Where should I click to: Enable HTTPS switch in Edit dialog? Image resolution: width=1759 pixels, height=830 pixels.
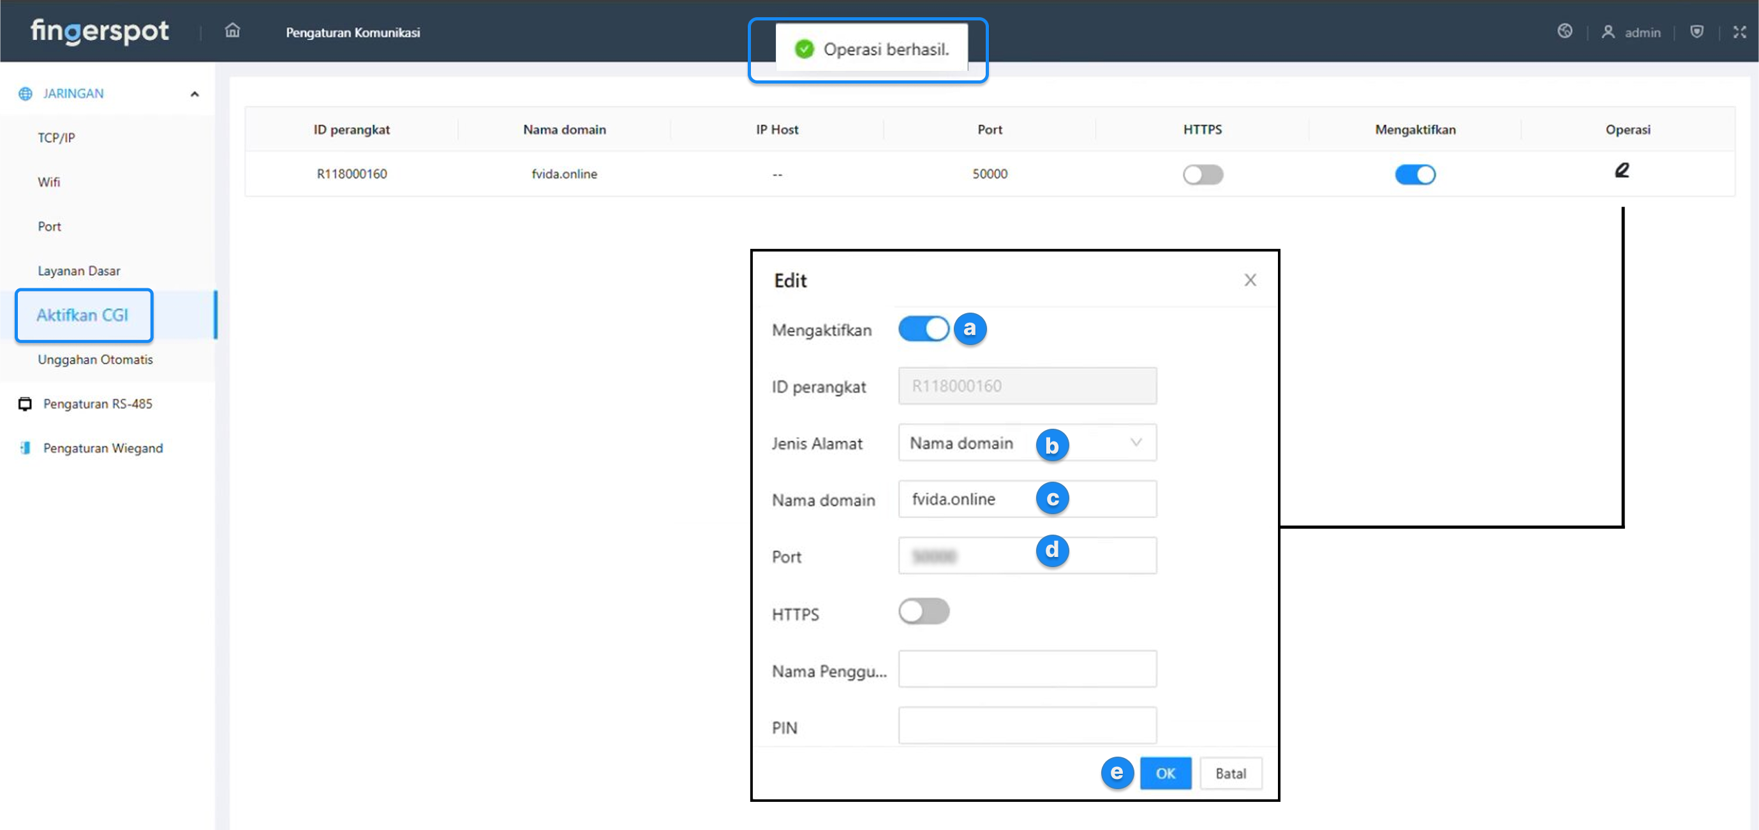[x=923, y=612]
